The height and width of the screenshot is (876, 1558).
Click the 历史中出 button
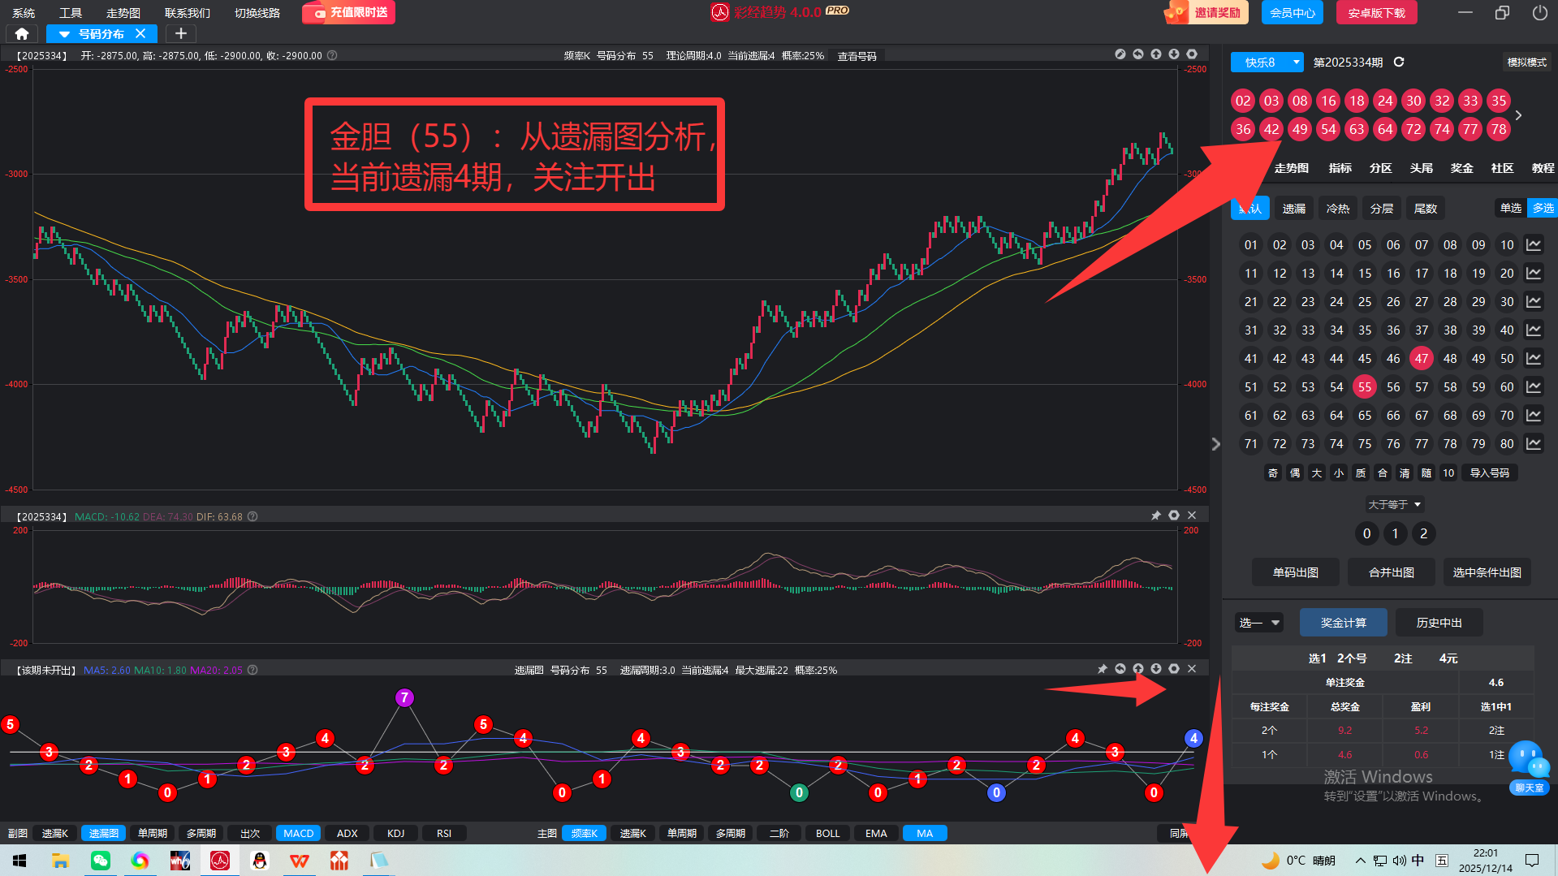point(1439,623)
